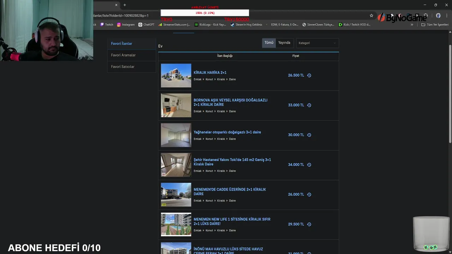Image resolution: width=452 pixels, height=254 pixels.
Task: Click the browser address bar URL
Action: [121, 16]
